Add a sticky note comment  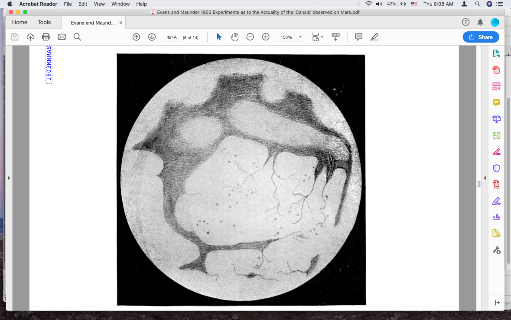click(x=358, y=37)
